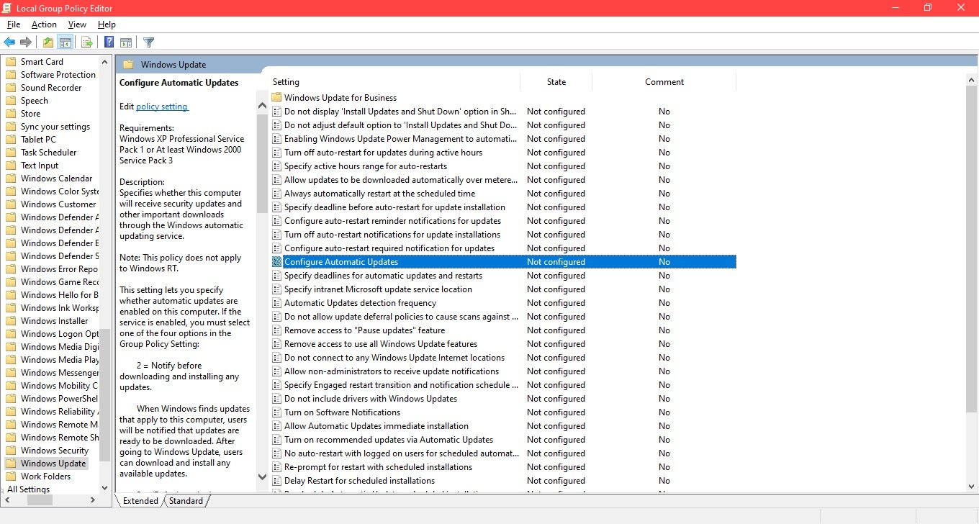Screen dimensions: 979x524
Task: Open the View menu
Action: (77, 24)
